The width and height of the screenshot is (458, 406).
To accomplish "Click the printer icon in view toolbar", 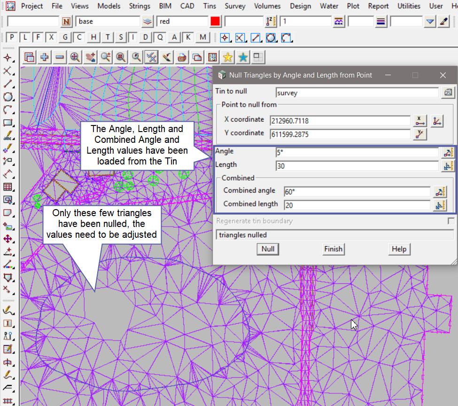I will pos(182,57).
